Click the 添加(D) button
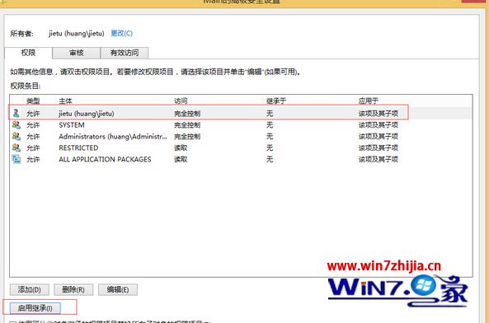The image size is (489, 323). click(30, 290)
